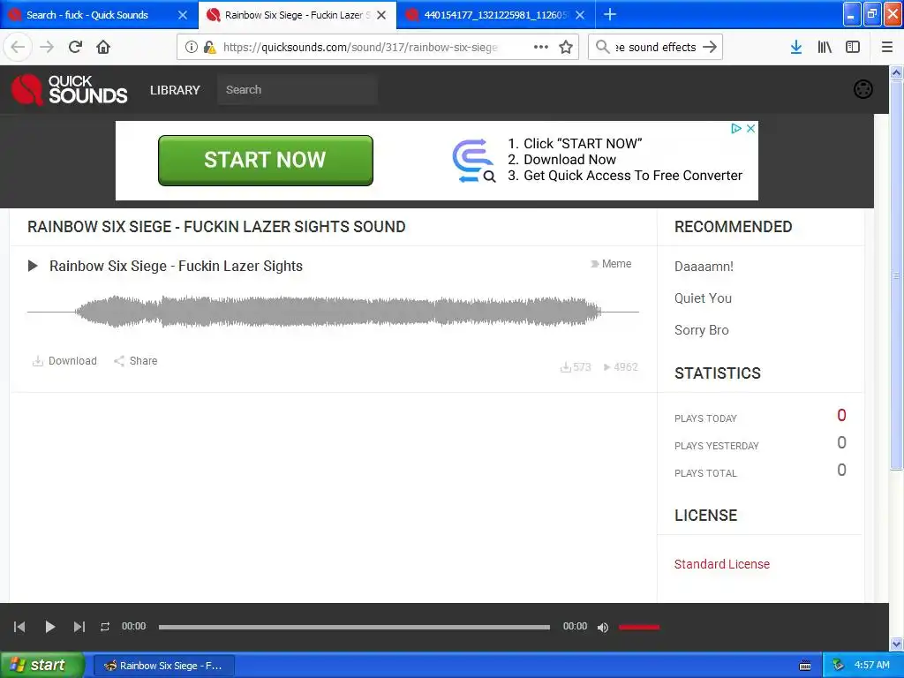Open page actions three-dot menu
904x678 pixels.
tap(541, 47)
